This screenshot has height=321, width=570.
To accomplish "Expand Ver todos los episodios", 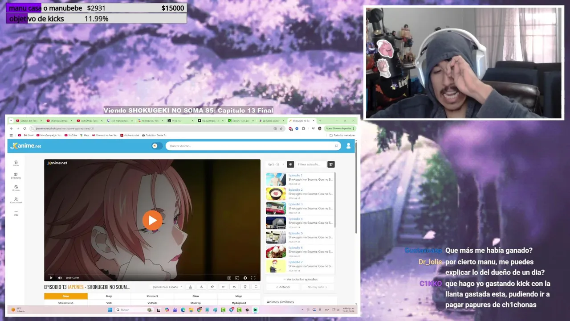I will 301,280.
